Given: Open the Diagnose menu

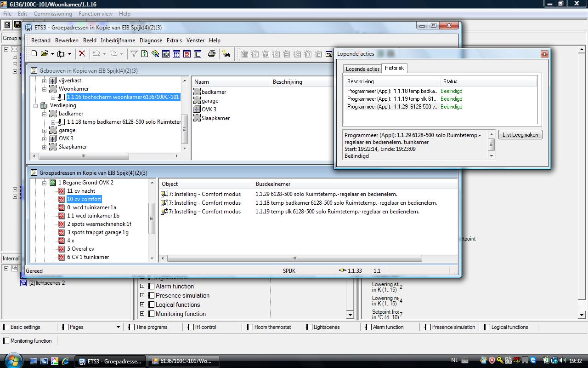Looking at the screenshot, I should point(151,40).
